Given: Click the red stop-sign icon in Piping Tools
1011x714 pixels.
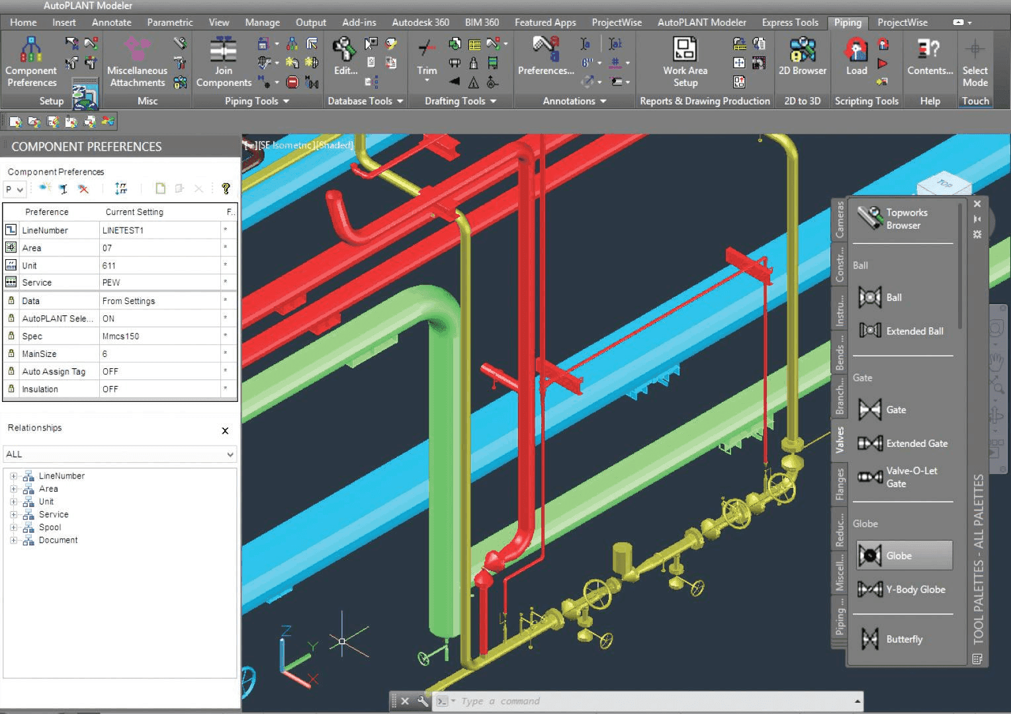Looking at the screenshot, I should [x=293, y=83].
